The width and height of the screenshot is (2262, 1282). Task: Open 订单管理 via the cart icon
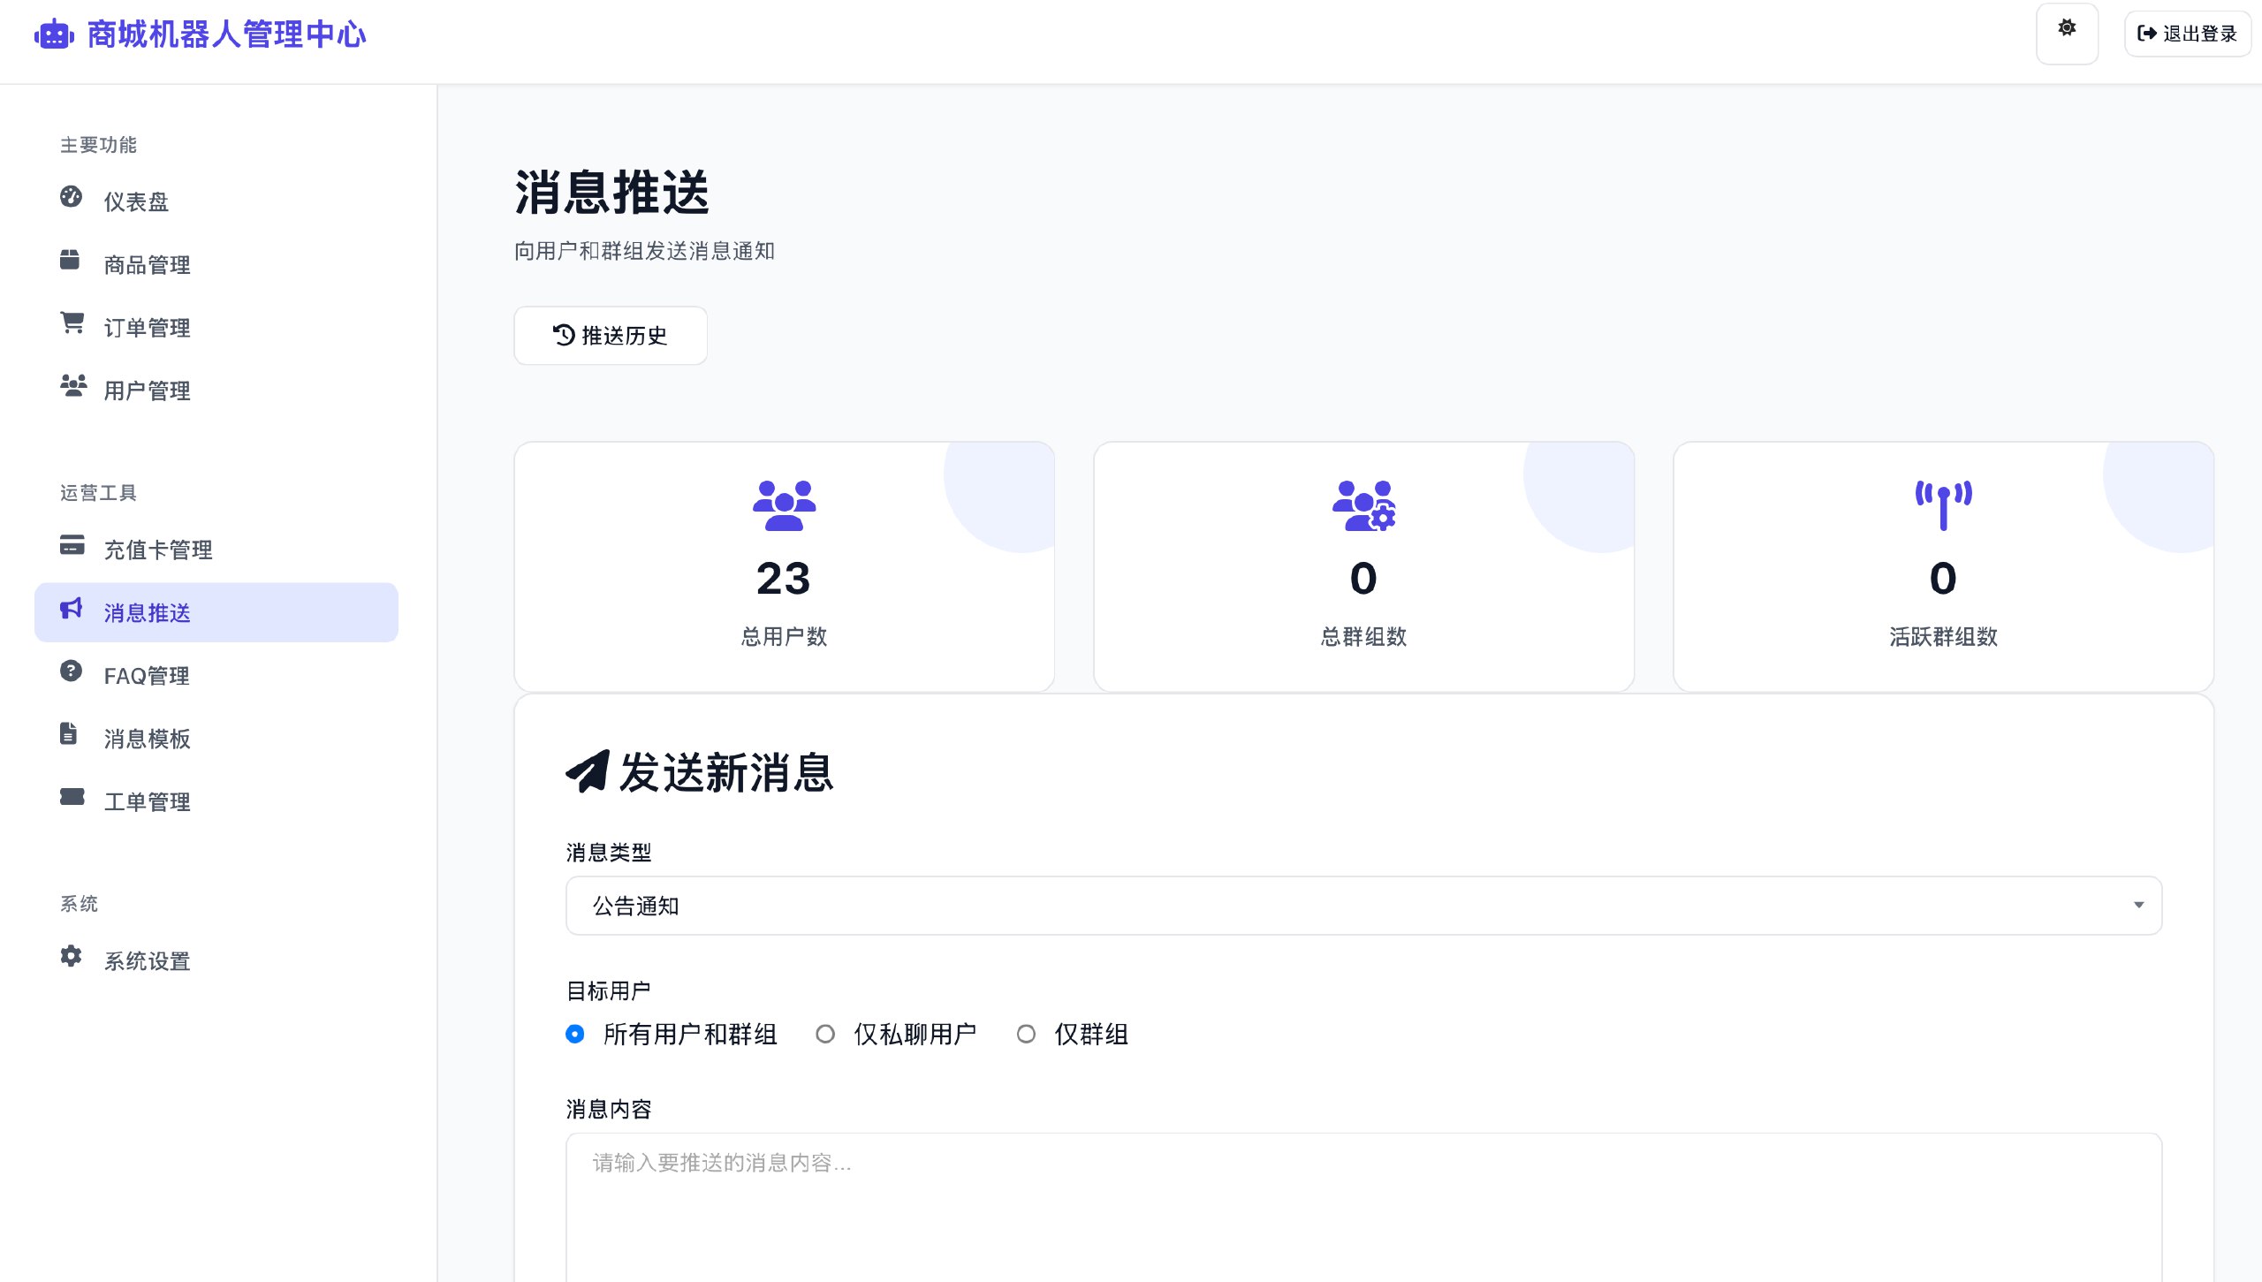pos(72,326)
